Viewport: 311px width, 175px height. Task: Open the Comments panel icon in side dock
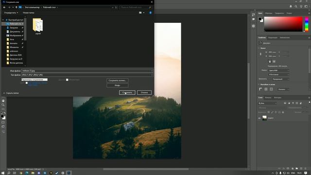pyautogui.click(x=254, y=19)
